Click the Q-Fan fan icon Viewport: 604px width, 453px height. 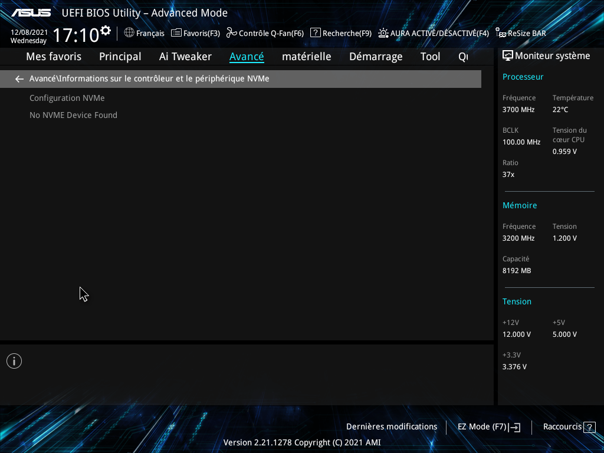231,33
